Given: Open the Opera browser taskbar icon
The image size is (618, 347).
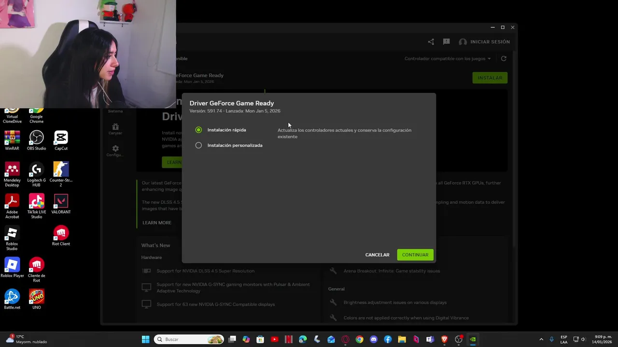Looking at the screenshot, I should point(345,339).
